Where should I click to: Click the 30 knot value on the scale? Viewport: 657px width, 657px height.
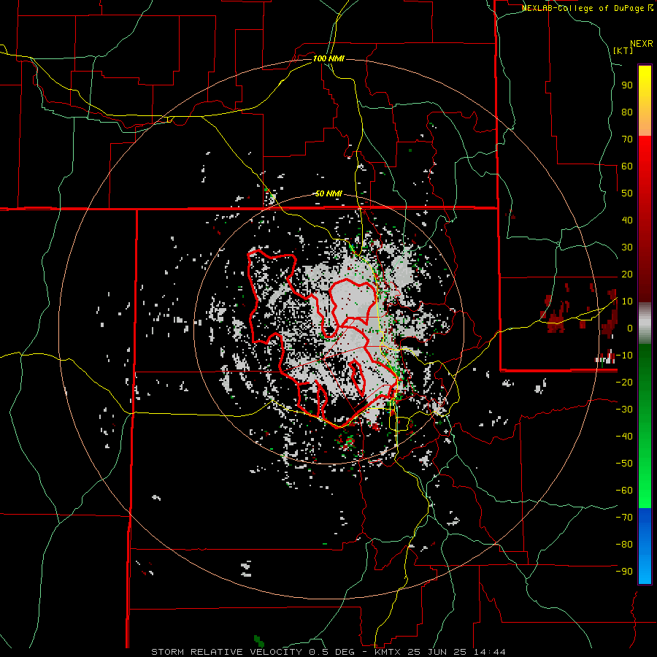click(627, 247)
